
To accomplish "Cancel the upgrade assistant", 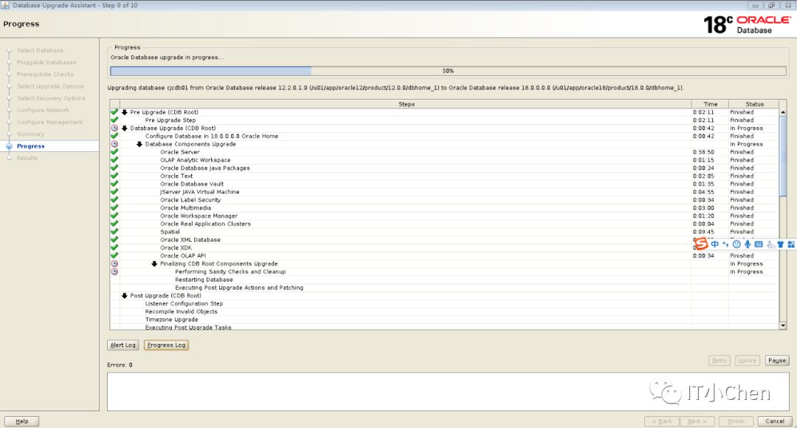I will pyautogui.click(x=775, y=421).
